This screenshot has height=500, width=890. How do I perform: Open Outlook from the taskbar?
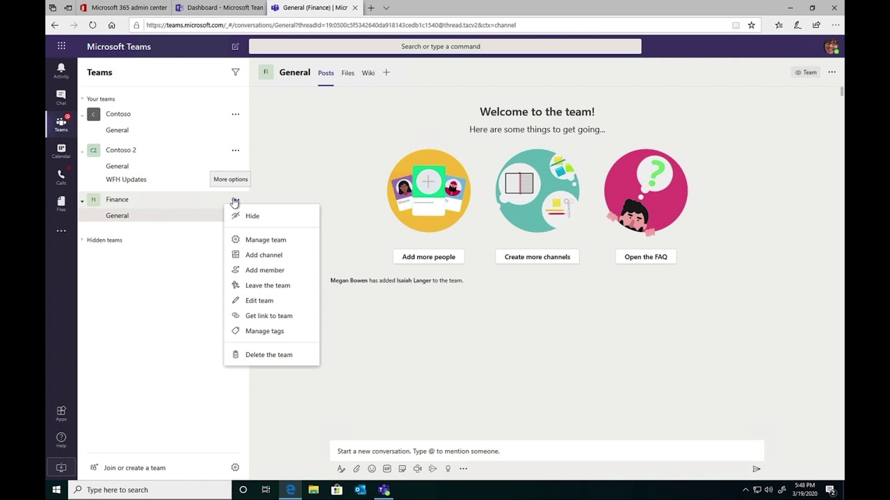360,490
